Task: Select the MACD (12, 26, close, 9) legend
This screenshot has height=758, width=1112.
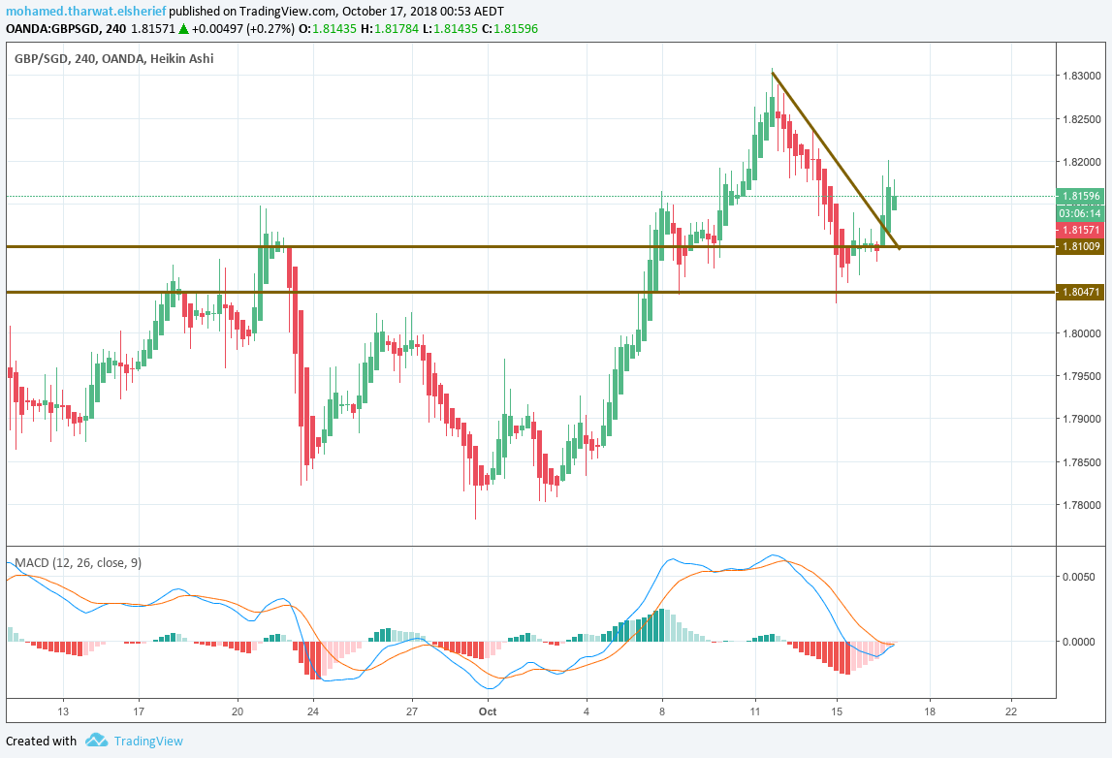Action: tap(78, 563)
